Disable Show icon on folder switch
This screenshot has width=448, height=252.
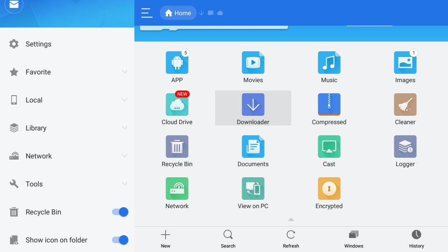point(120,240)
